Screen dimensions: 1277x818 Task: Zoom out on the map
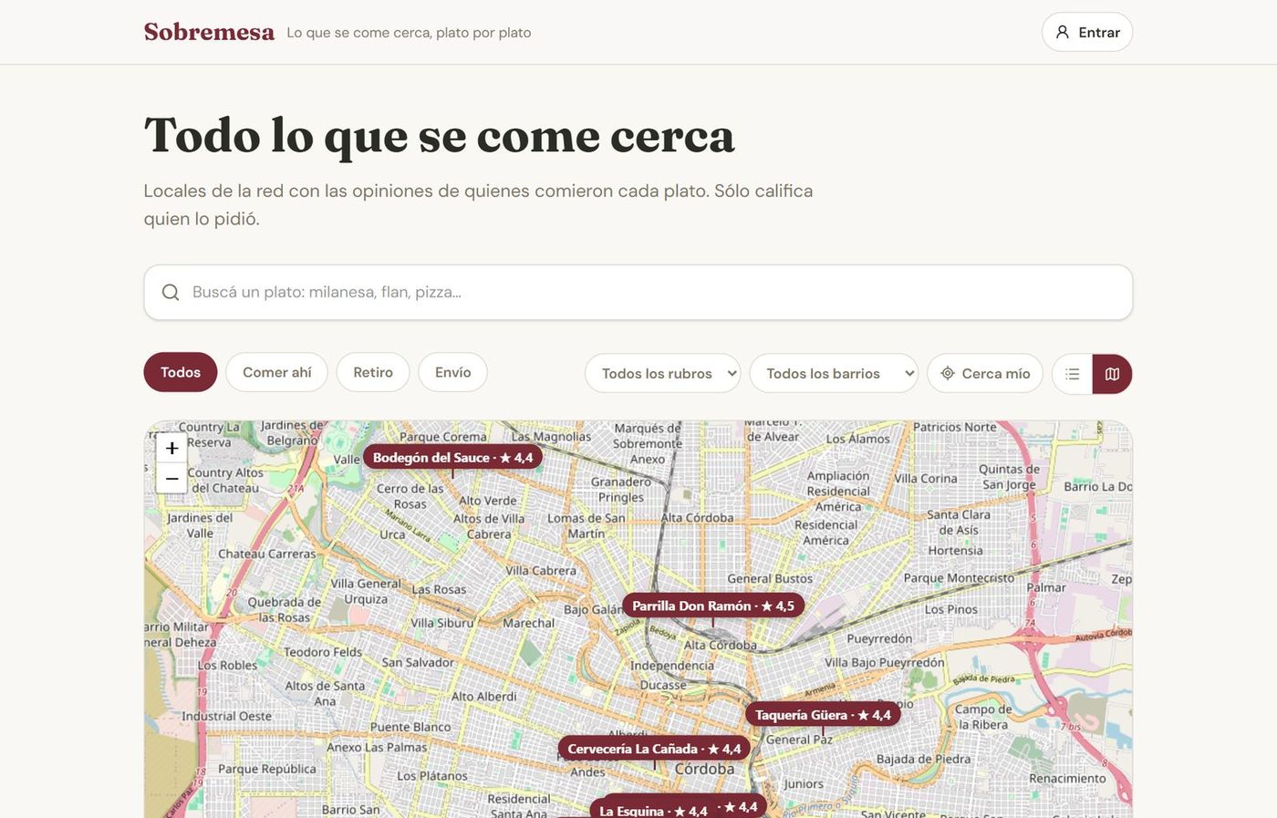(x=171, y=479)
